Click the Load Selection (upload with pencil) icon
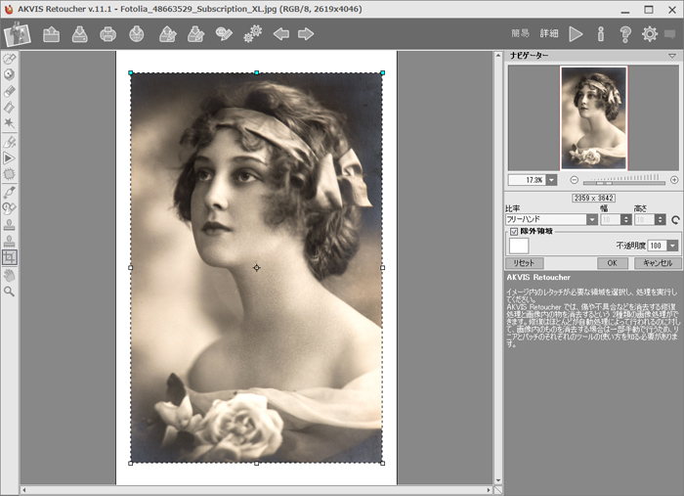Image resolution: width=684 pixels, height=496 pixels. 167,34
